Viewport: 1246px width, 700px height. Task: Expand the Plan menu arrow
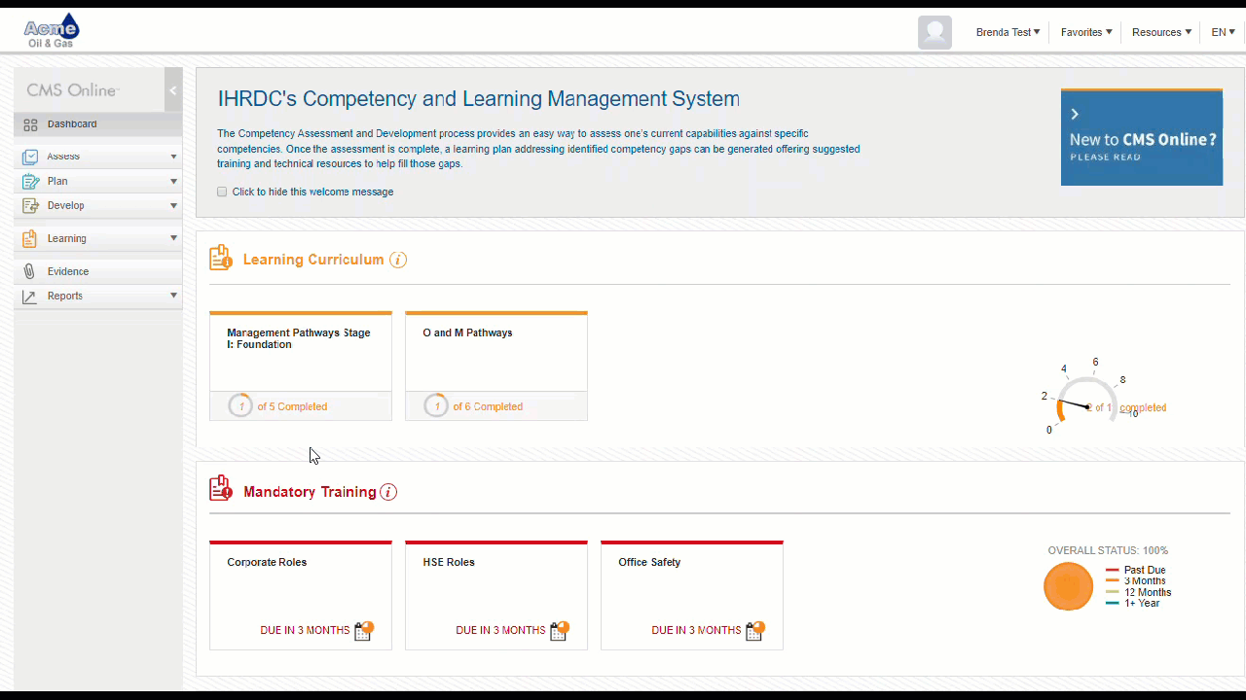(173, 181)
